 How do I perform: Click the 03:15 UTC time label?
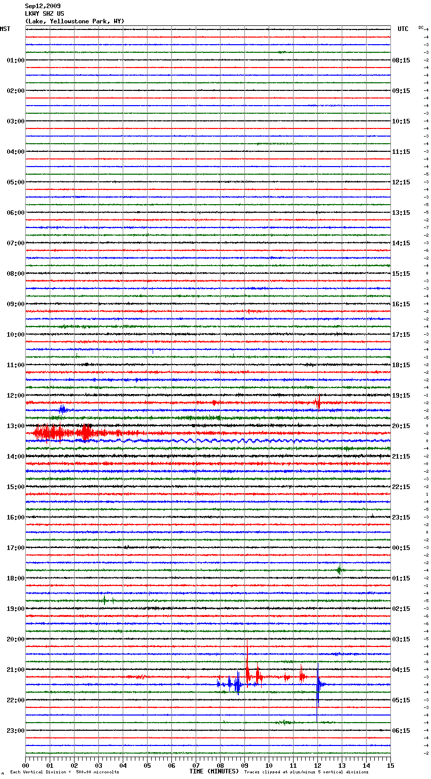[401, 639]
